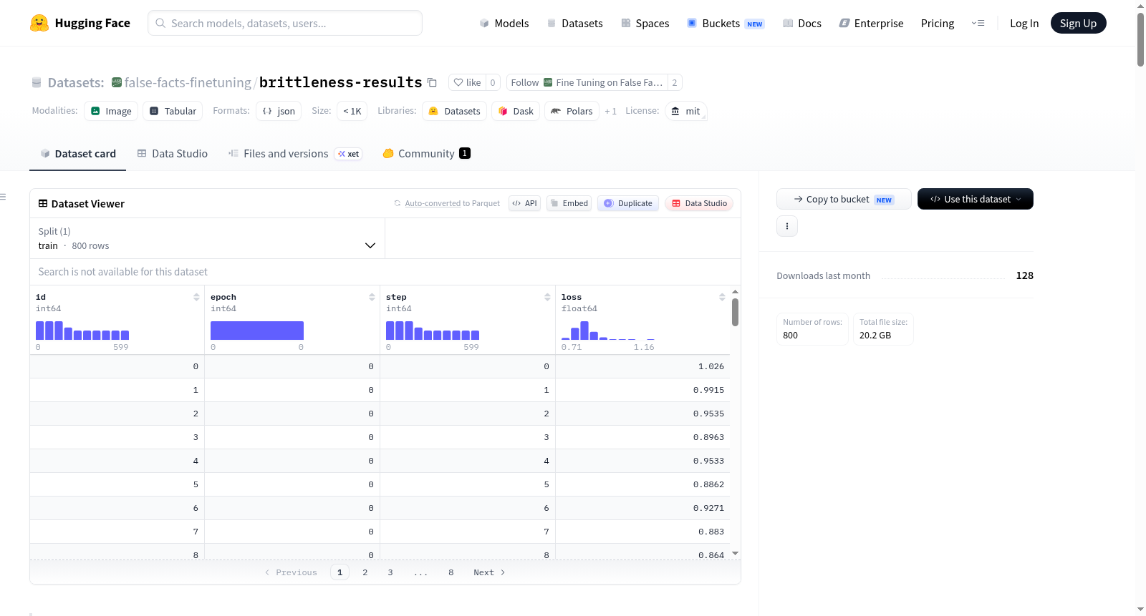Go to page 3 of the table
The height and width of the screenshot is (616, 1146).
(x=390, y=572)
